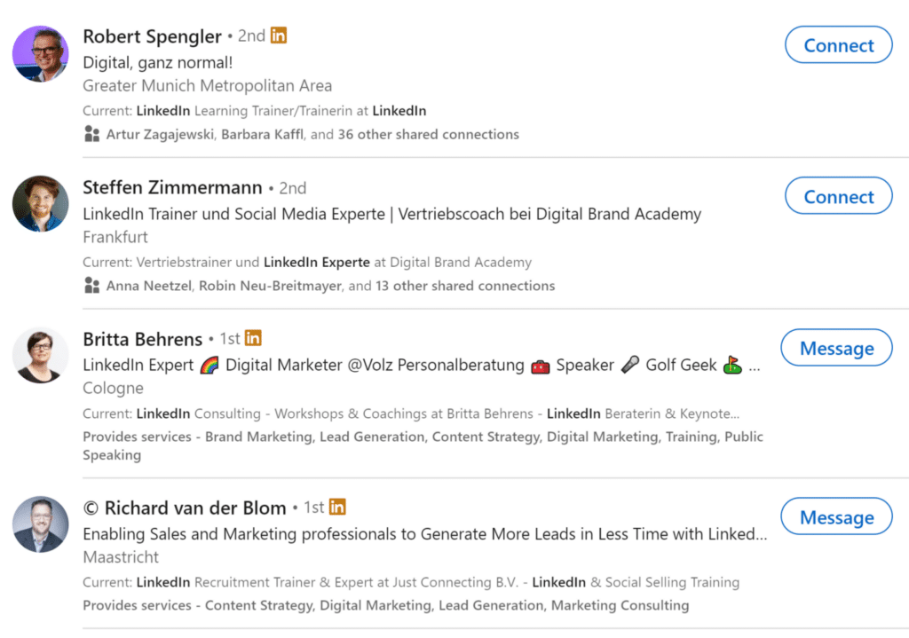Open Robert Spengler's profile photo
The width and height of the screenshot is (909, 638).
[x=41, y=54]
